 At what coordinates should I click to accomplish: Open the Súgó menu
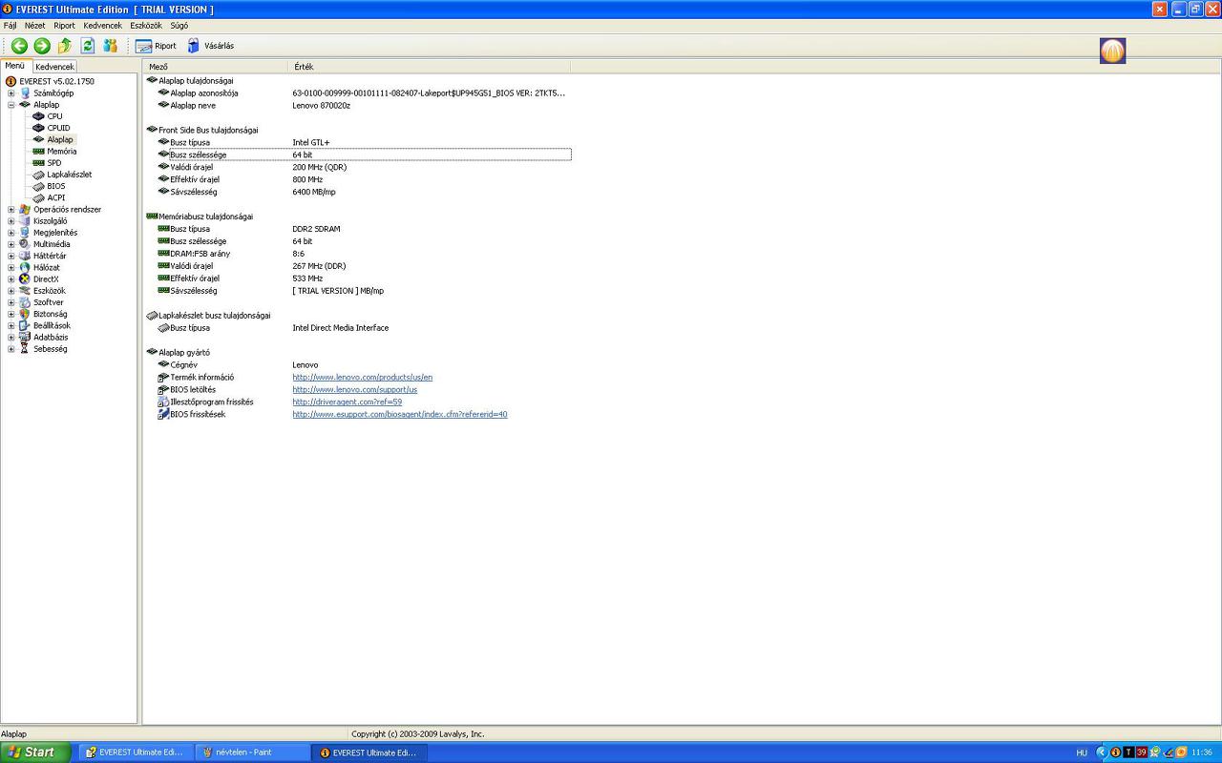[x=179, y=26]
